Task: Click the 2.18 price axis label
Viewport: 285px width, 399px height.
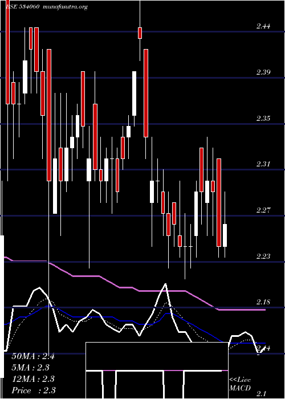Action: (263, 302)
